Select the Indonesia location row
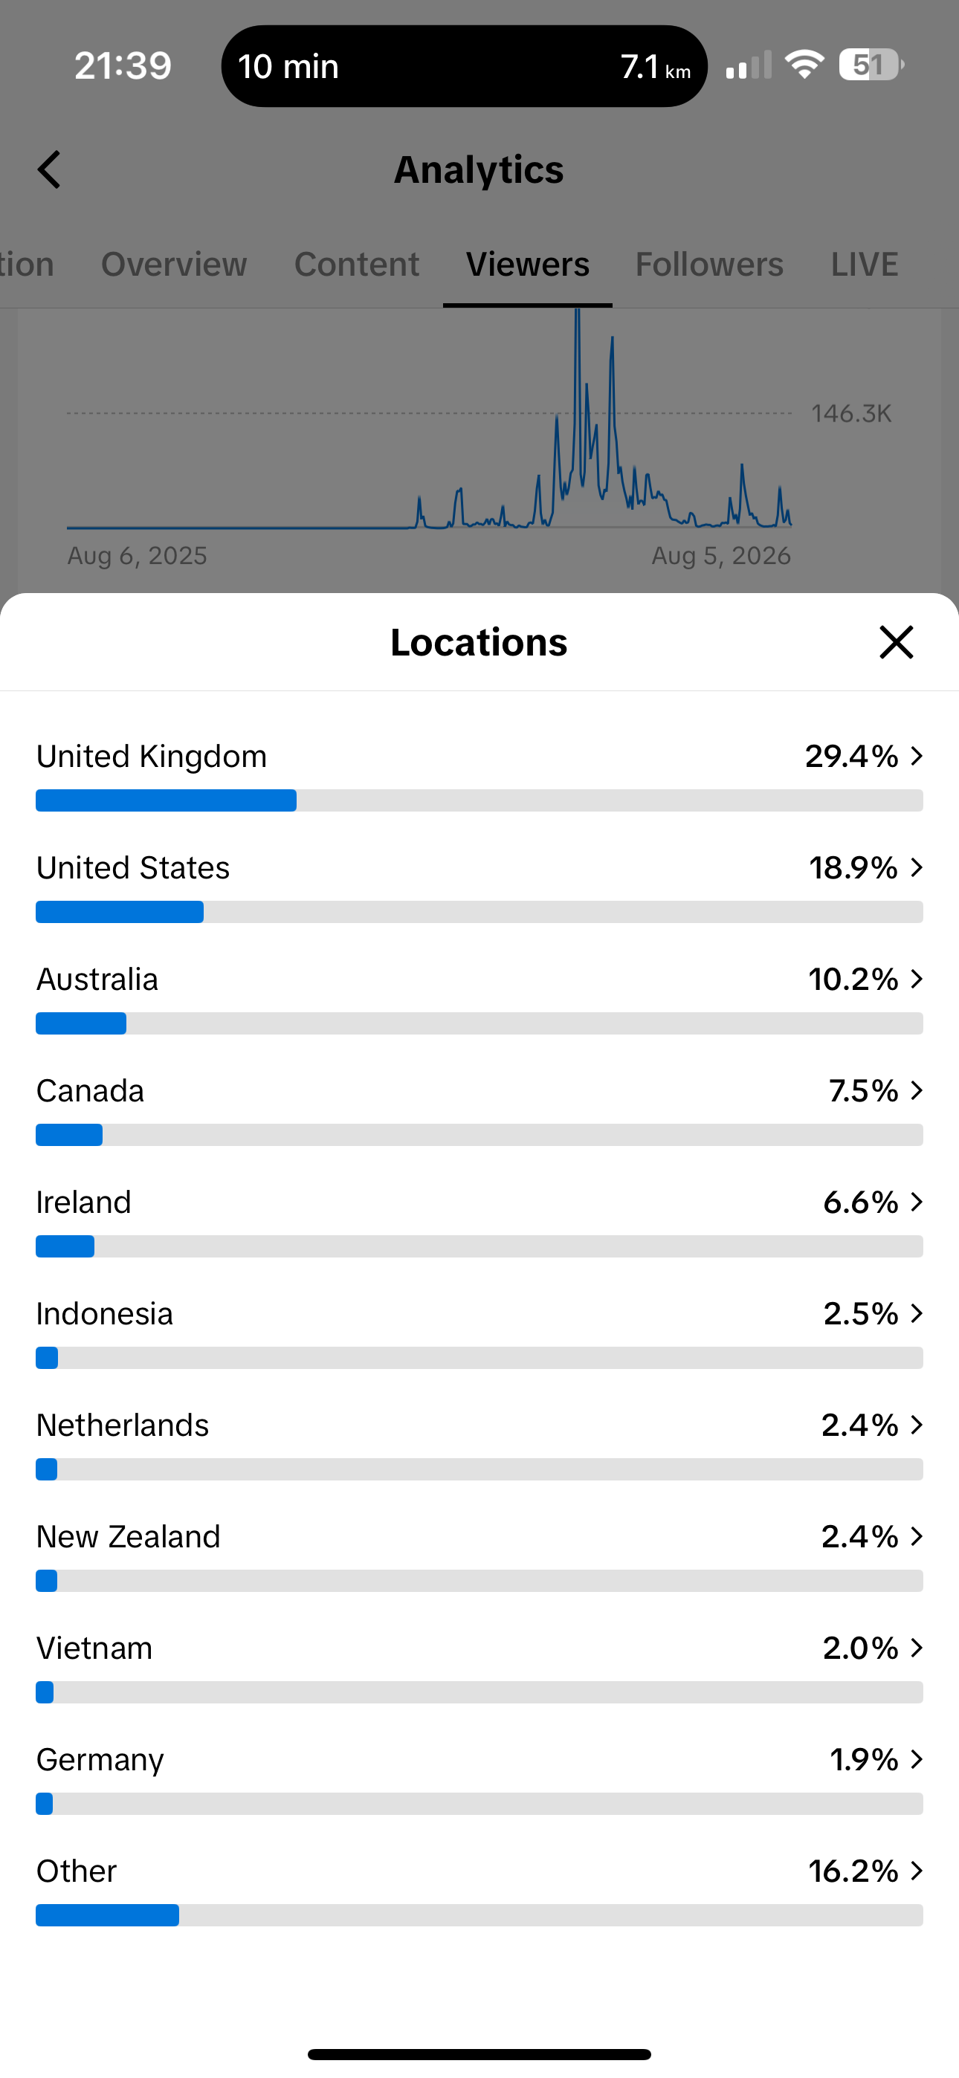 tap(479, 1331)
